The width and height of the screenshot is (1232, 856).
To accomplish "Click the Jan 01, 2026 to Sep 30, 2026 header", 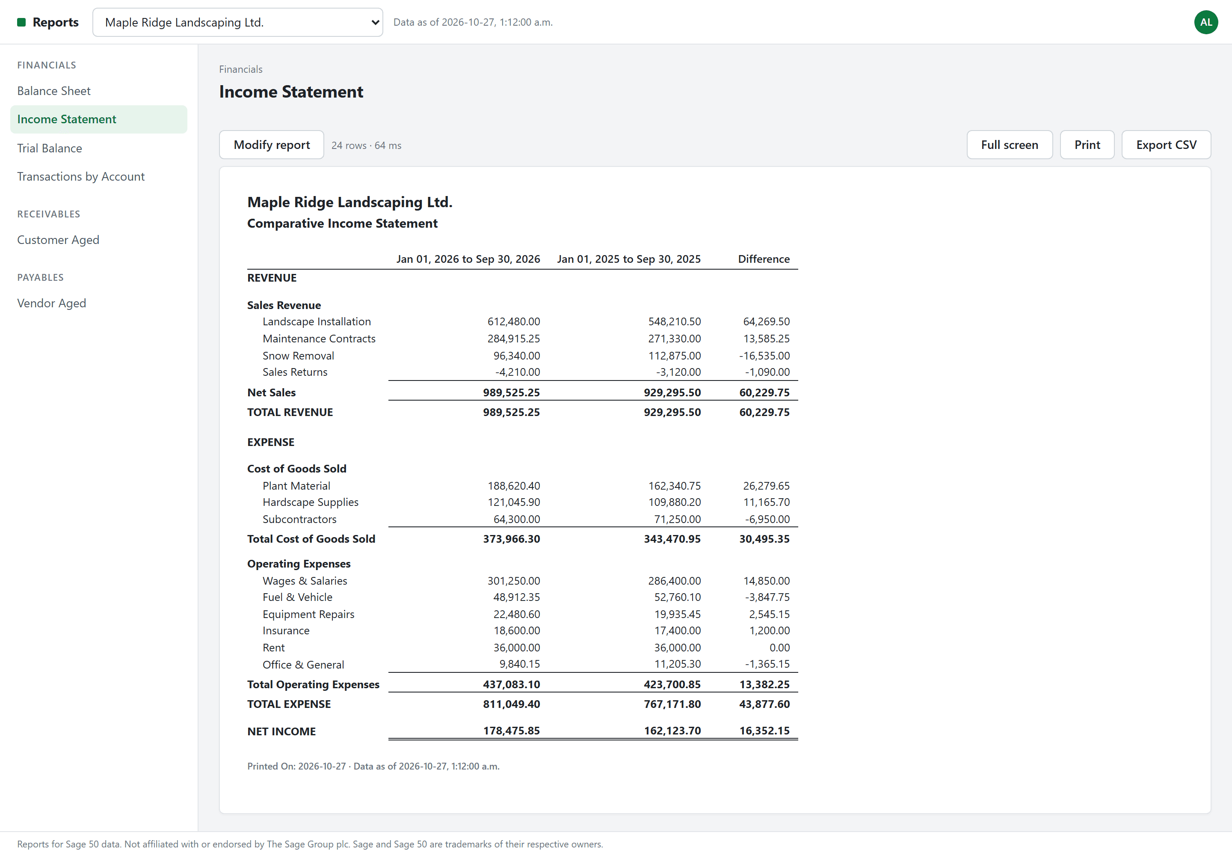I will tap(468, 259).
